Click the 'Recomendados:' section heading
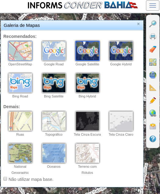 pyautogui.click(x=20, y=36)
